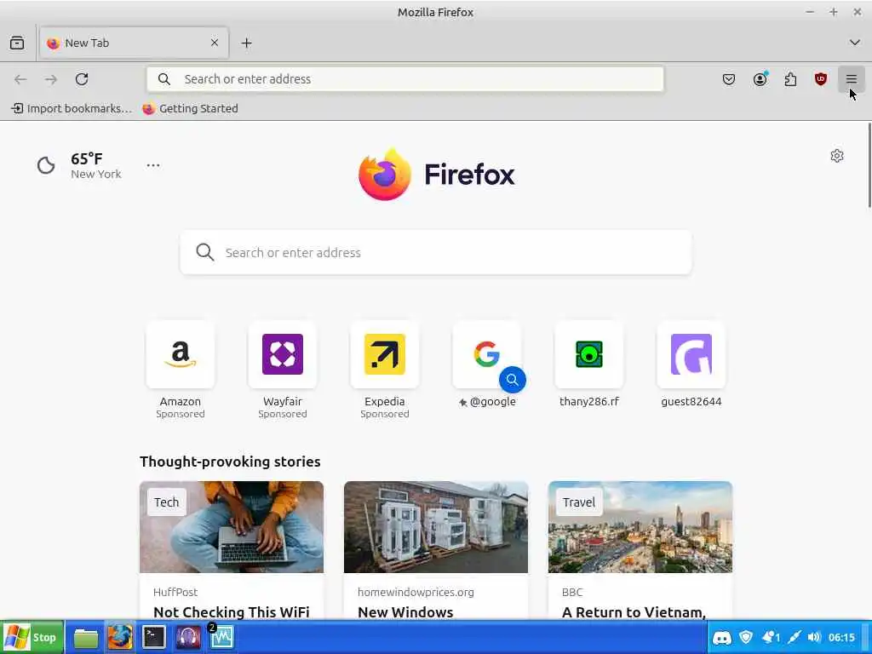Click the page vertical scrollbar
872x654 pixels.
(x=869, y=166)
